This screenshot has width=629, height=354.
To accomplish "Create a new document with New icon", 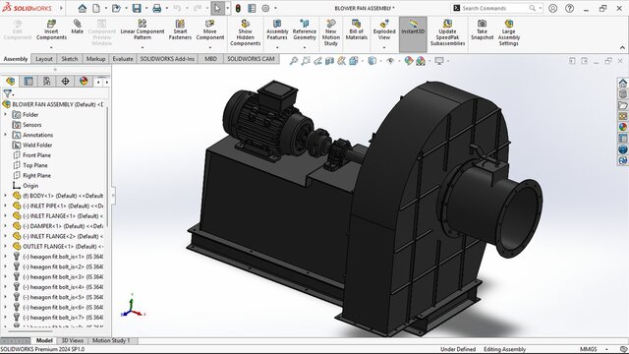I will (x=96, y=8).
